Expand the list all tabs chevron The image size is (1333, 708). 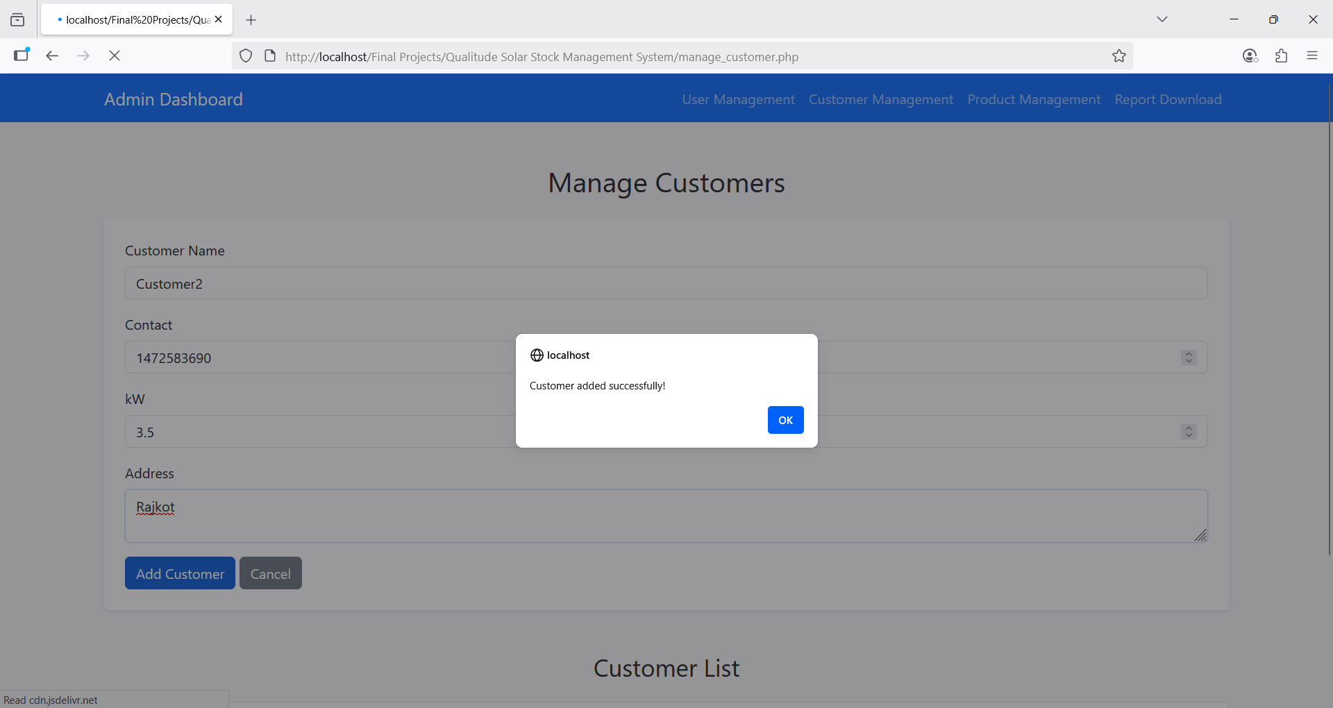click(x=1162, y=19)
